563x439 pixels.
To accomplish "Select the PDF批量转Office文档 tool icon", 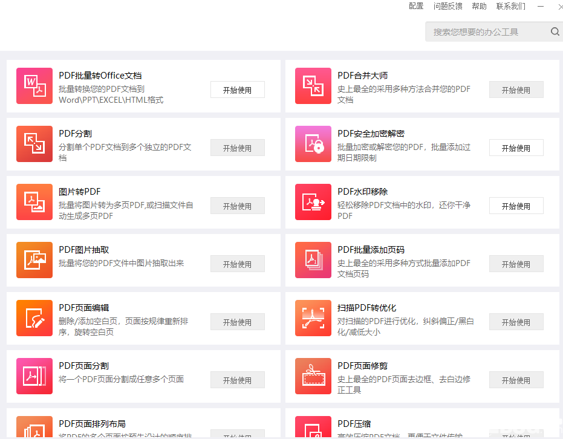I will coord(34,86).
